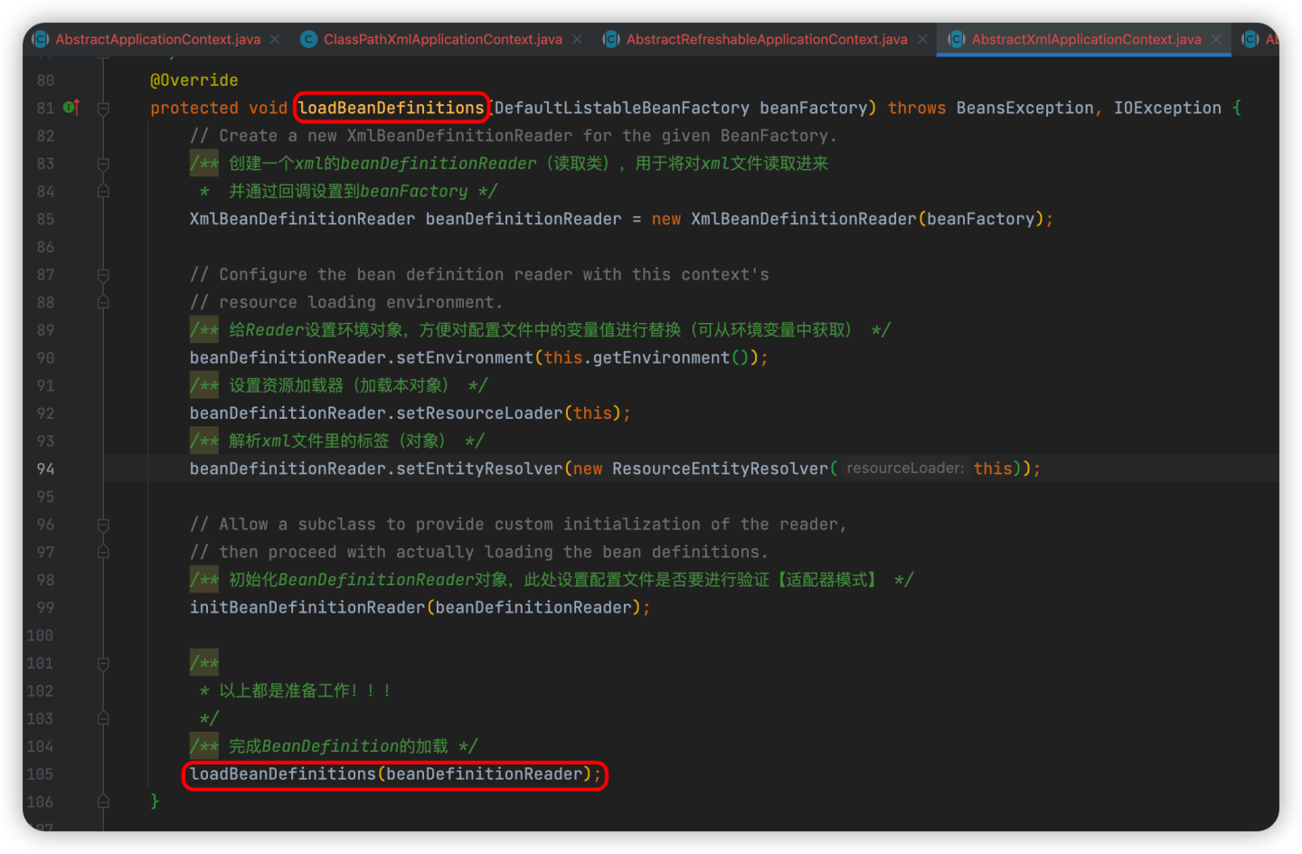Viewport: 1302px width, 854px height.
Task: Click the XmlBeanDefinitionReader type declaration on line 85
Action: pyautogui.click(x=303, y=219)
